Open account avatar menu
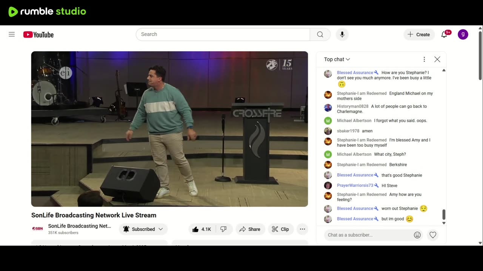 (463, 34)
